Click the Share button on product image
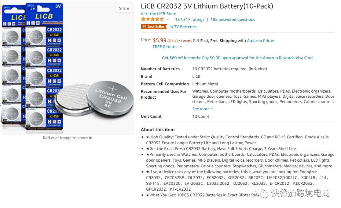341x208 pixels. [x=124, y=8]
